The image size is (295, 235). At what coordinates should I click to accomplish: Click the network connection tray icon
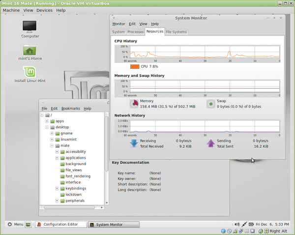click(x=244, y=224)
